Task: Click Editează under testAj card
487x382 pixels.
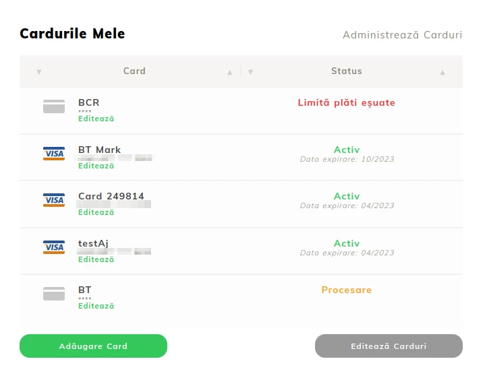Action: pos(96,259)
